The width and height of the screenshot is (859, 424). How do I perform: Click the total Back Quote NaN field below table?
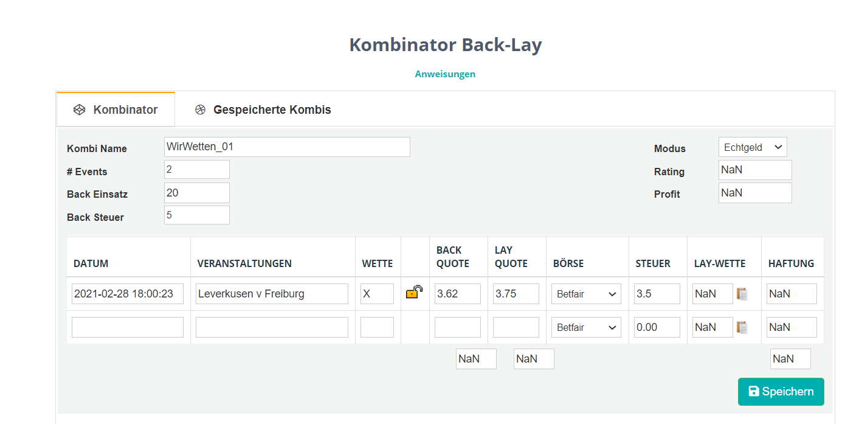coord(476,359)
